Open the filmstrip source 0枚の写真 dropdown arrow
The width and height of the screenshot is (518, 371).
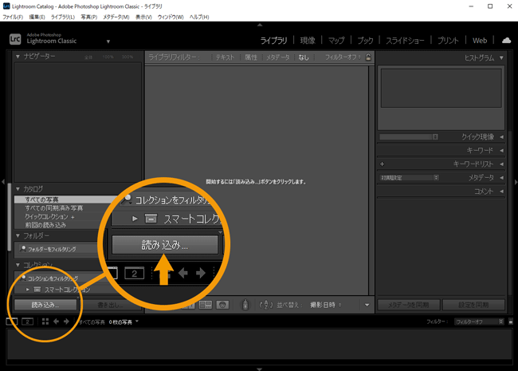137,321
